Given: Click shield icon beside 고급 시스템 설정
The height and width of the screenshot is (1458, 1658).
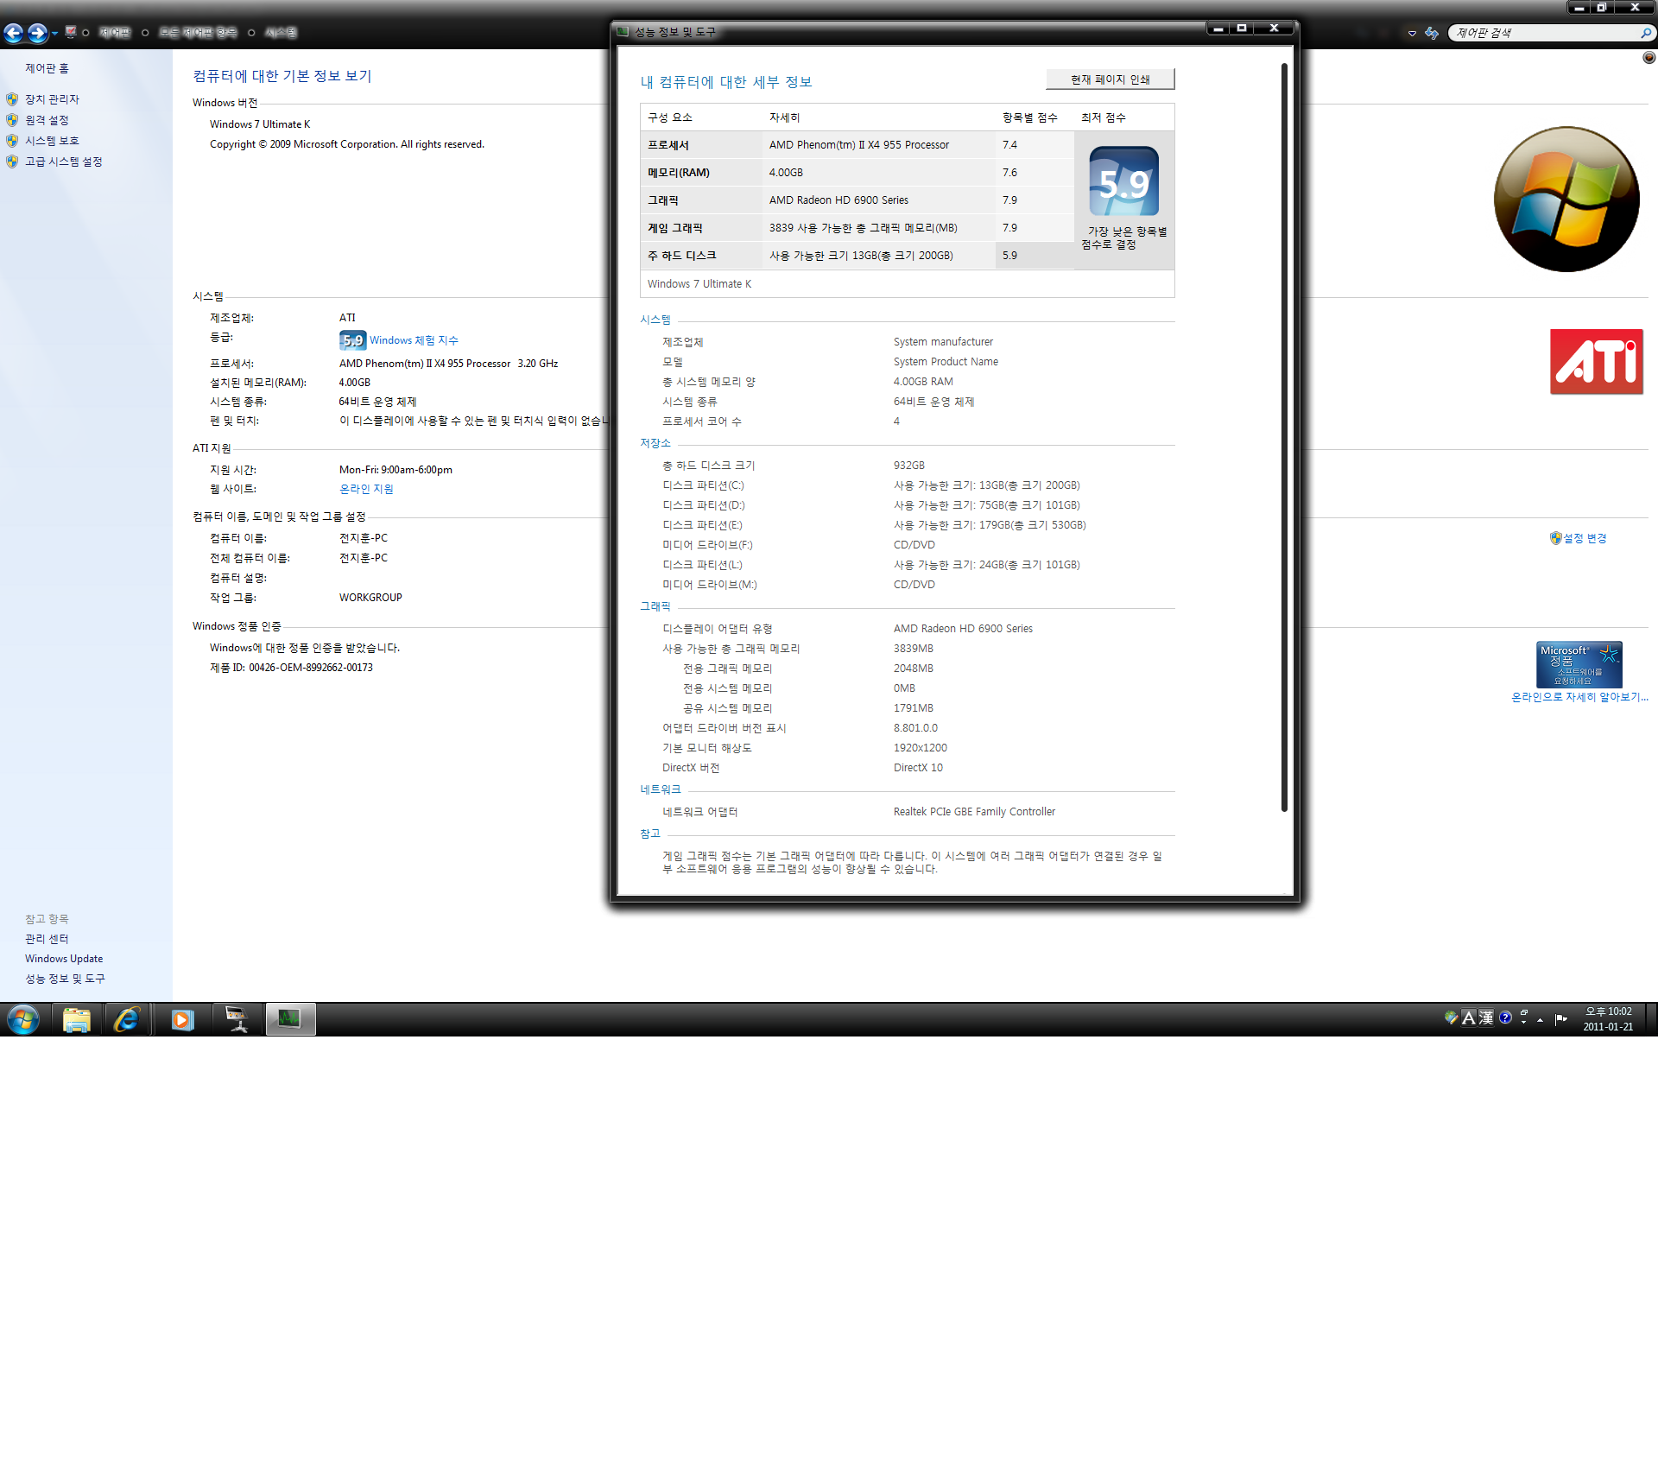Looking at the screenshot, I should [12, 162].
